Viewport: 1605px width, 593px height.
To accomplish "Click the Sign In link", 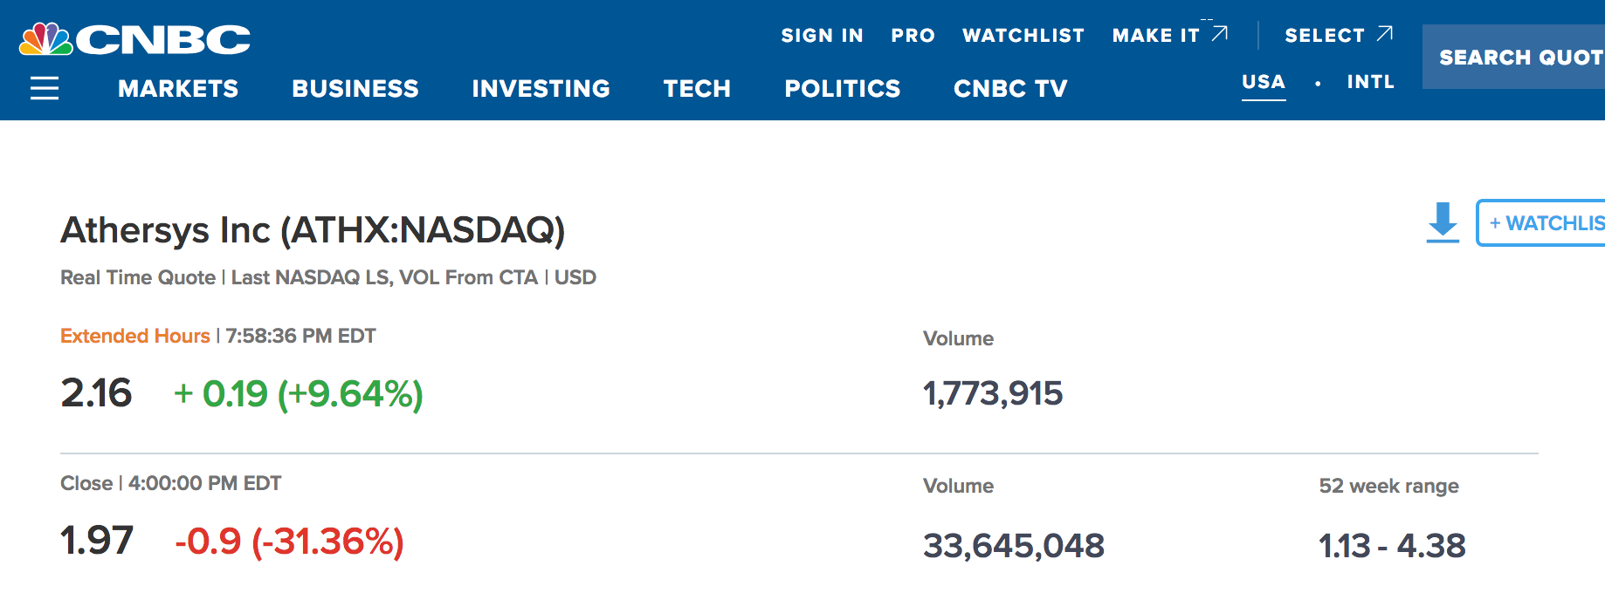I will click(822, 36).
